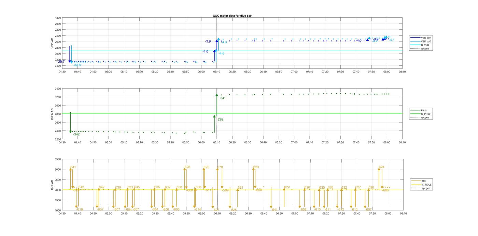478x236 pixels.
Task: Click "apogee" in the VBD legend
Action: coord(425,49)
